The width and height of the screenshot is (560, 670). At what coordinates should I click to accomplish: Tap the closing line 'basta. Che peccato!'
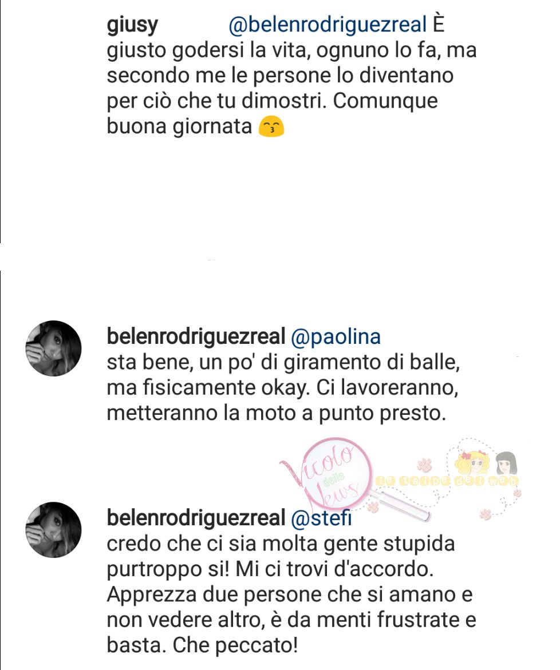(x=202, y=645)
